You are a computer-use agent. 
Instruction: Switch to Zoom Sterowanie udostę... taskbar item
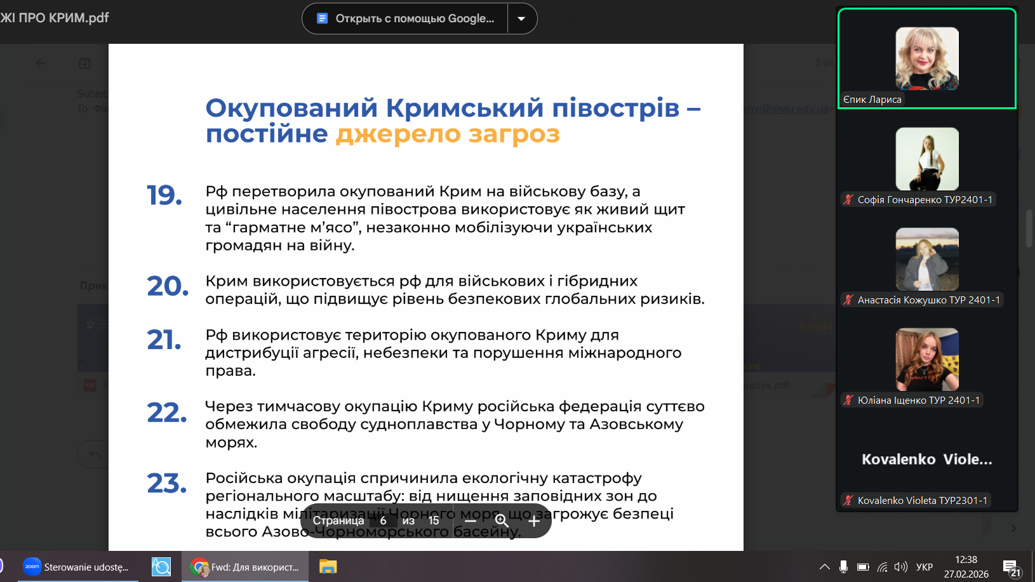pyautogui.click(x=76, y=567)
